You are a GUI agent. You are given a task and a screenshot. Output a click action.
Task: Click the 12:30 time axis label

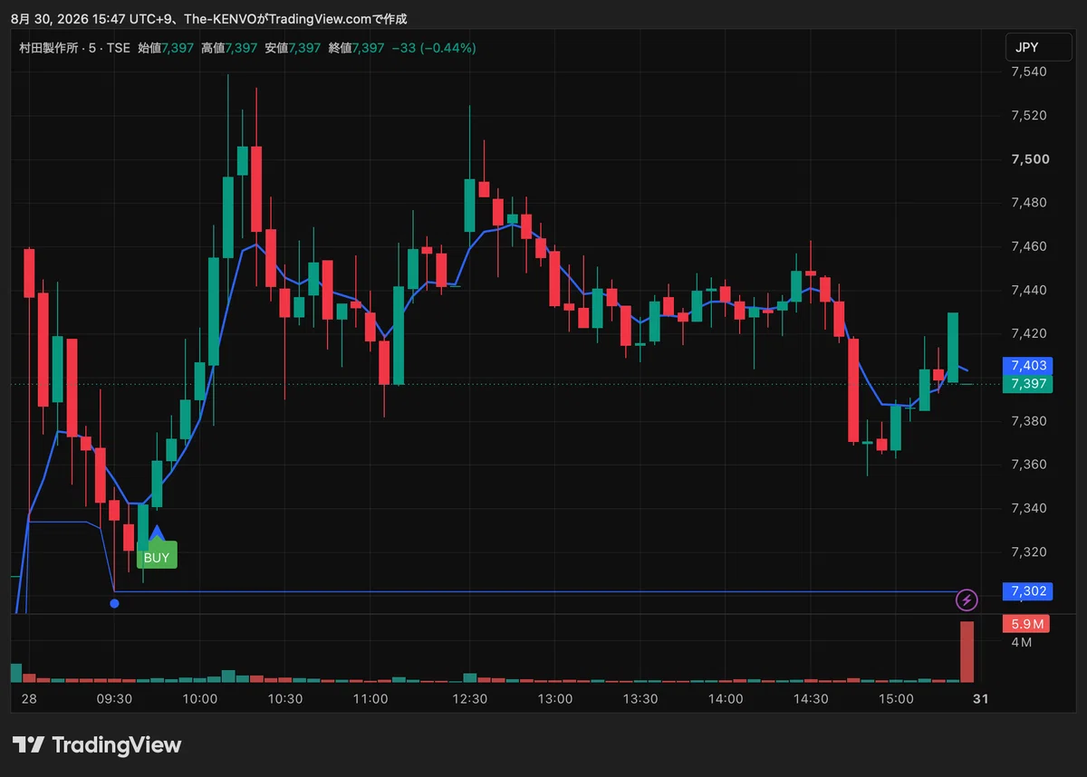[469, 699]
